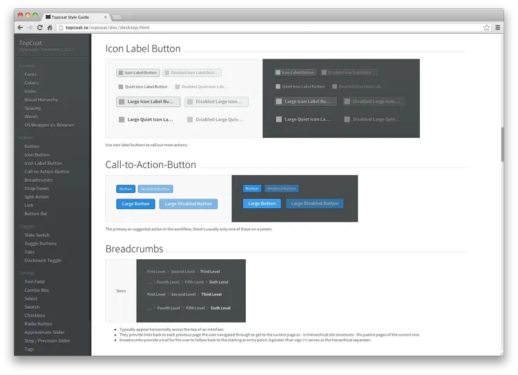
Task: Reload the page with the refresh icon
Action: pyautogui.click(x=40, y=28)
